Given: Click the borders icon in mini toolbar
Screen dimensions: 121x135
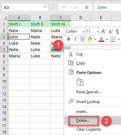Looking at the screenshot, I should tap(113, 39).
